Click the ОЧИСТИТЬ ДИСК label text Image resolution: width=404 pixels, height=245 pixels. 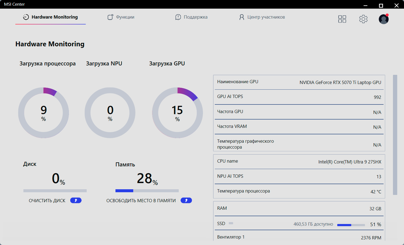tap(47, 201)
